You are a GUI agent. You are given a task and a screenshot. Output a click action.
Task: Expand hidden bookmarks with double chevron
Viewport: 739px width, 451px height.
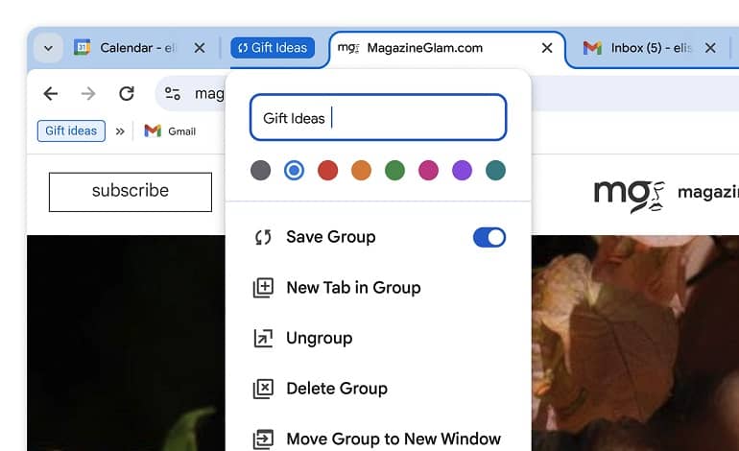click(120, 131)
